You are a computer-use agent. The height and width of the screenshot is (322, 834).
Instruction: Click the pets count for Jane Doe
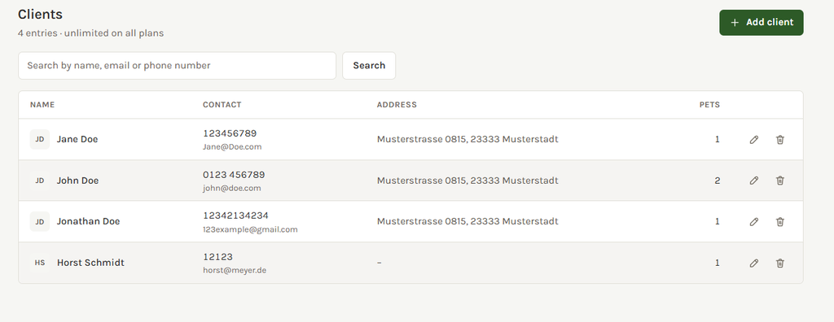(x=717, y=139)
